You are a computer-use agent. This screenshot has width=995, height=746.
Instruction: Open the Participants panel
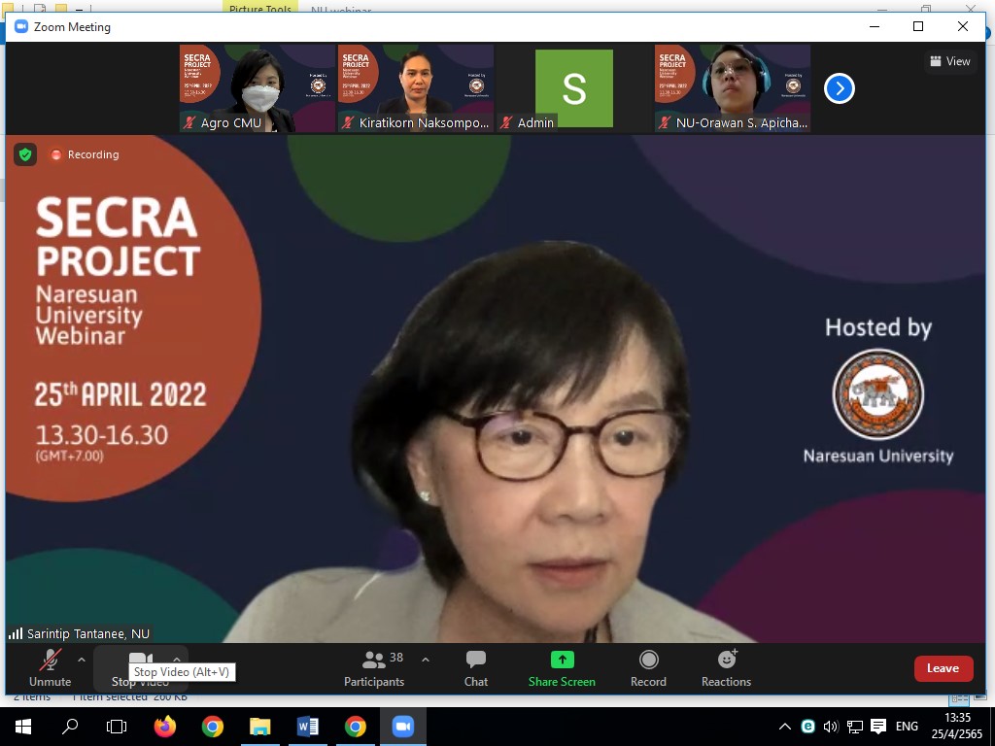coord(374,668)
